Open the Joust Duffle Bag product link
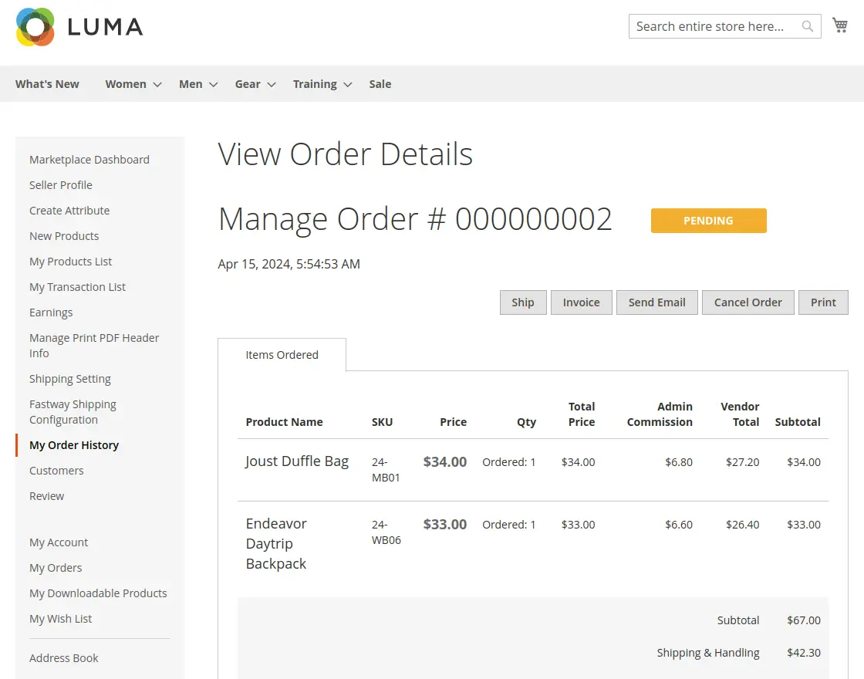The width and height of the screenshot is (864, 679). [x=297, y=461]
